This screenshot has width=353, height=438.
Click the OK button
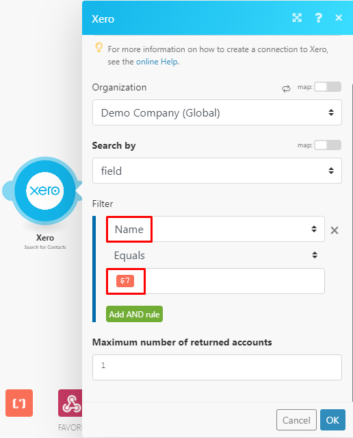(x=332, y=420)
